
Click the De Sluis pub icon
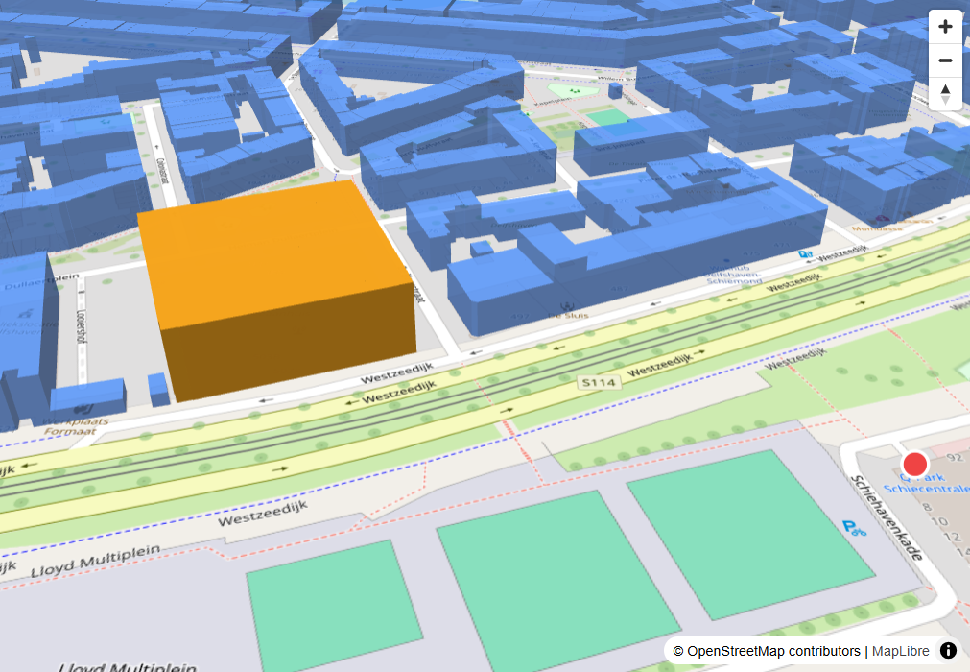coord(566,307)
